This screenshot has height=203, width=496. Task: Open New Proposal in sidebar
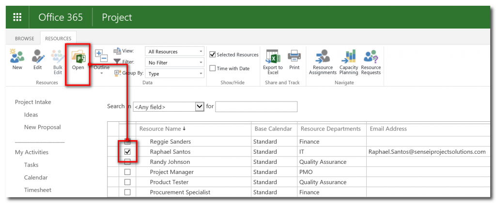[43, 127]
